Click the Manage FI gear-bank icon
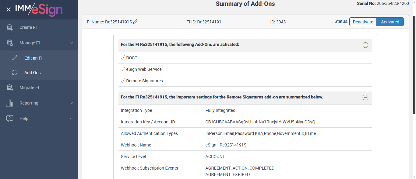Viewport: 416px width, 179px height. (x=10, y=43)
